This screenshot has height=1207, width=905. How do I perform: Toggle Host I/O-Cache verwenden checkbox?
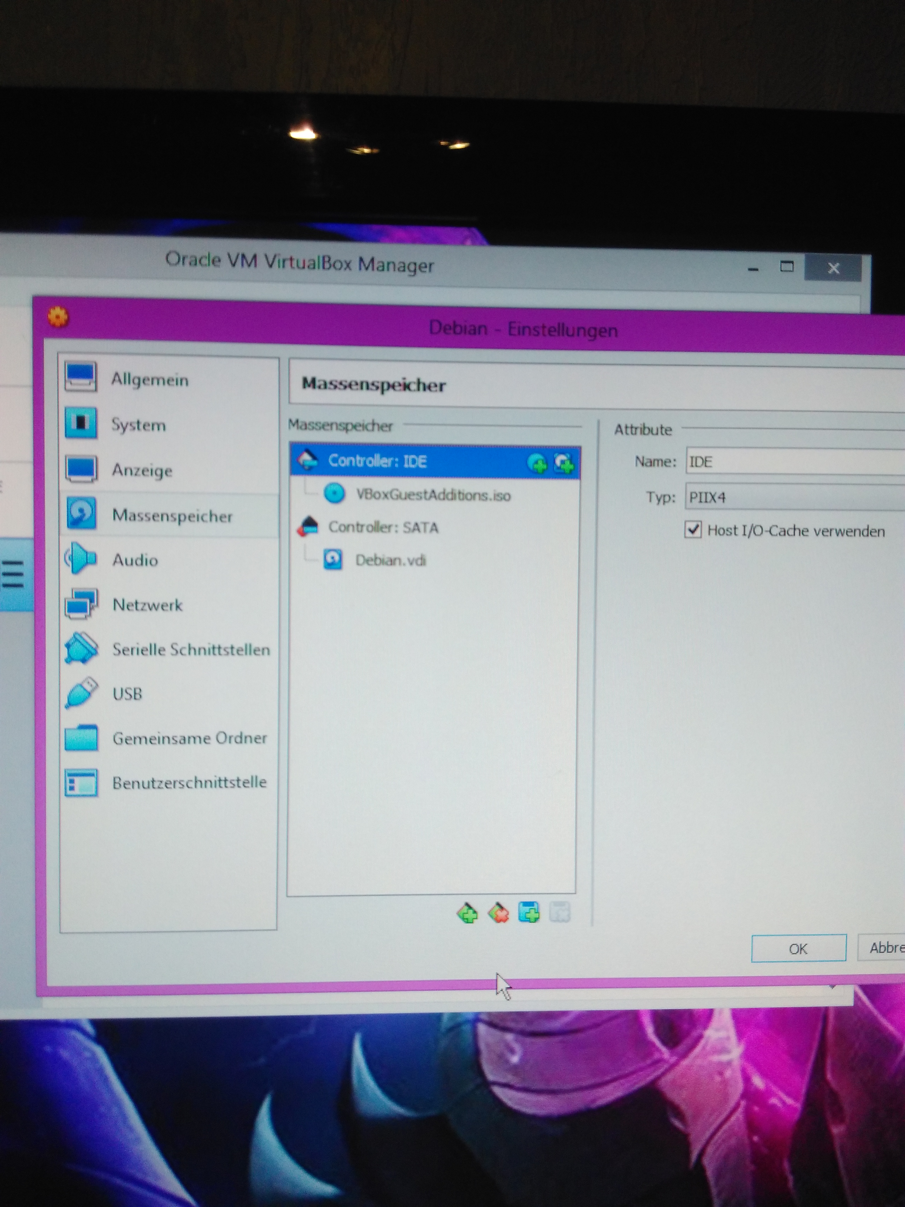point(693,529)
